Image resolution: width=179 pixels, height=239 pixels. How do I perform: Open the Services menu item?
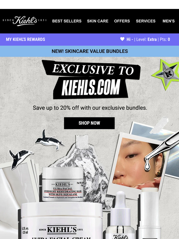point(146,21)
